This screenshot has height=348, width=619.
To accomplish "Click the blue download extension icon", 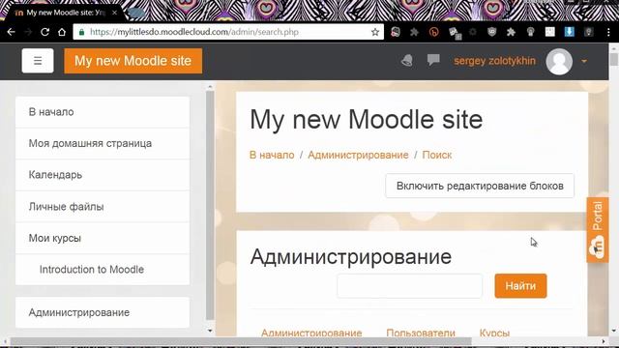I will pos(570,32).
